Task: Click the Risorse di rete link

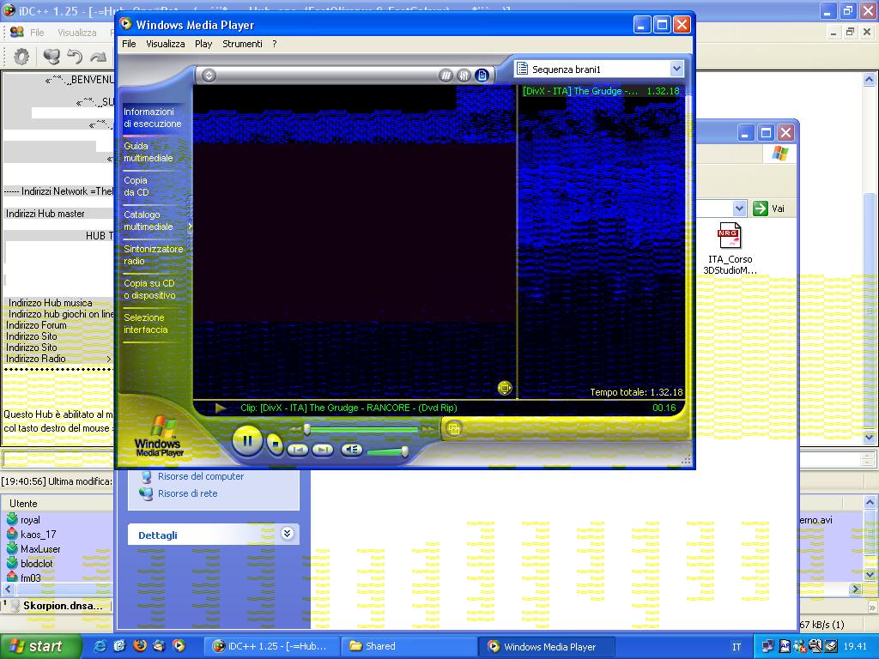Action: tap(187, 493)
